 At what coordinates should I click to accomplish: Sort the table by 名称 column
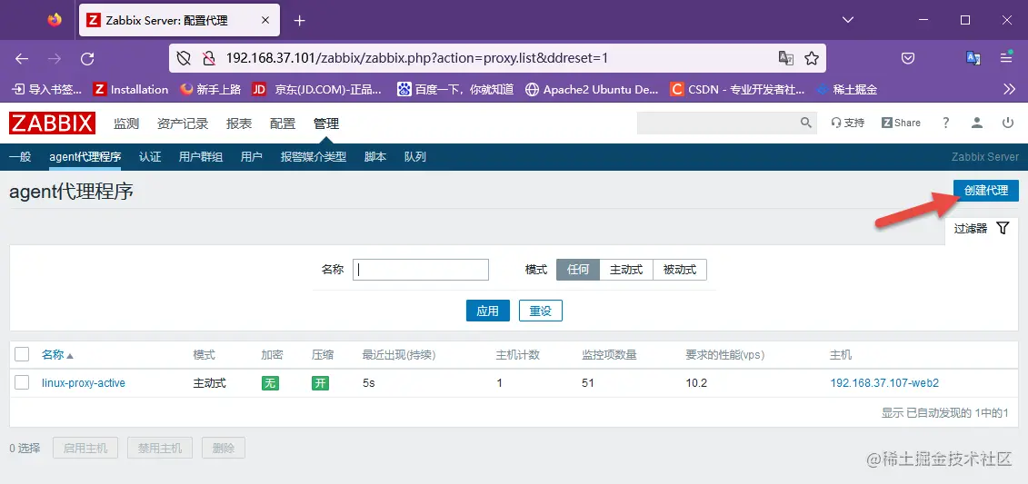point(57,355)
